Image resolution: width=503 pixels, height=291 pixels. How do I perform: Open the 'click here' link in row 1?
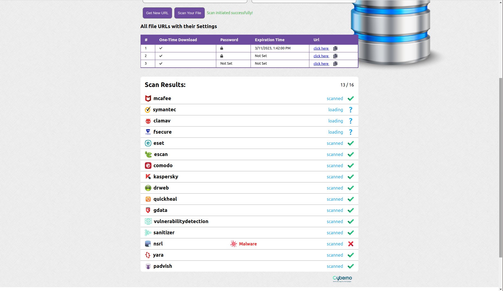pos(321,48)
